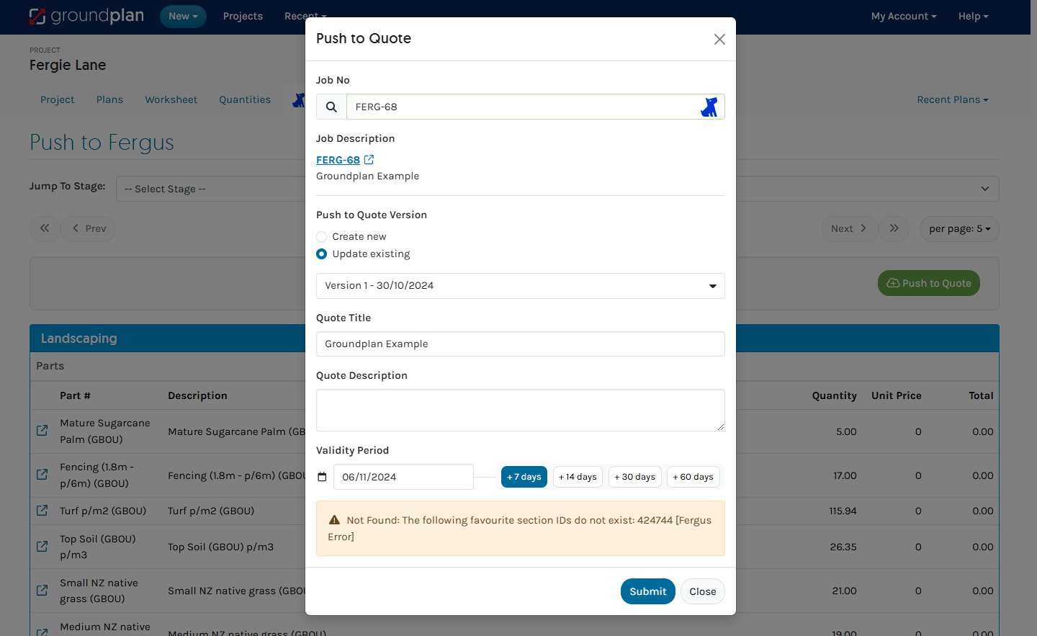Close the Push to Quote dialog with X
The width and height of the screenshot is (1037, 636).
click(719, 39)
